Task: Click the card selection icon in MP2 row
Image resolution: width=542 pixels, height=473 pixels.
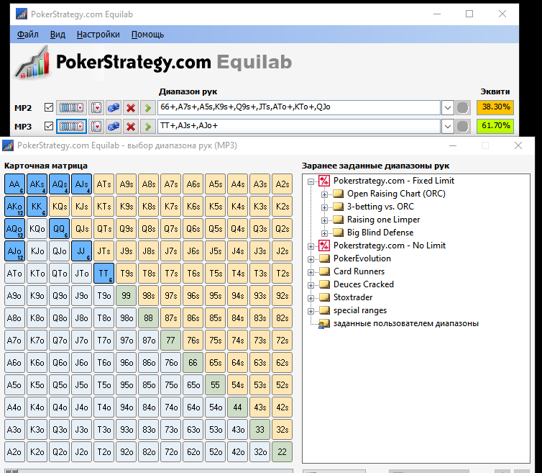Action: click(x=96, y=108)
